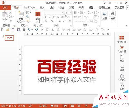Open the font name combo box
The width and height of the screenshot is (129, 108).
54,13
